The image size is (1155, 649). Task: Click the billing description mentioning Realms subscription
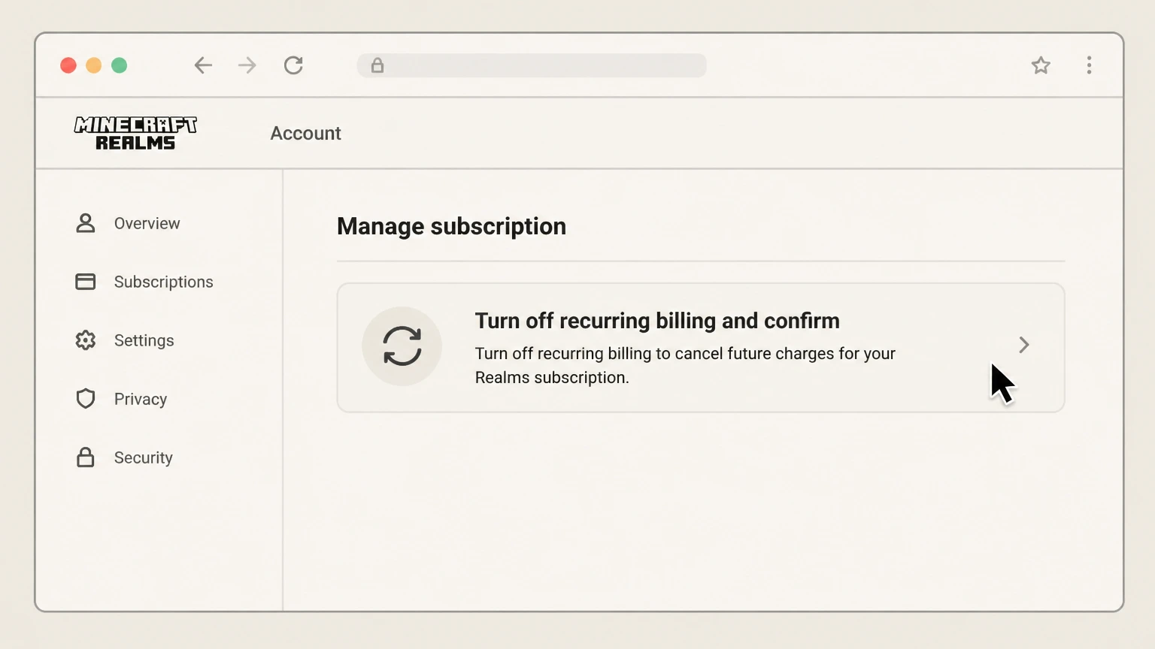pos(685,365)
